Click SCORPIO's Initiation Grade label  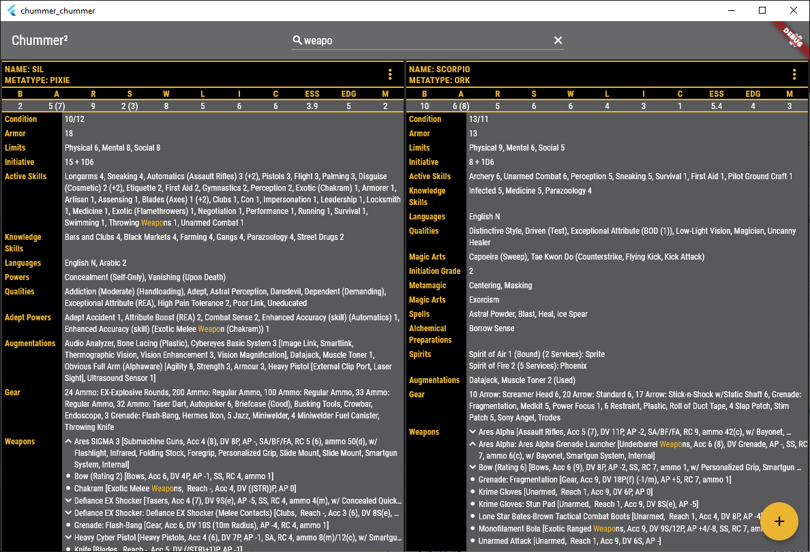(434, 271)
